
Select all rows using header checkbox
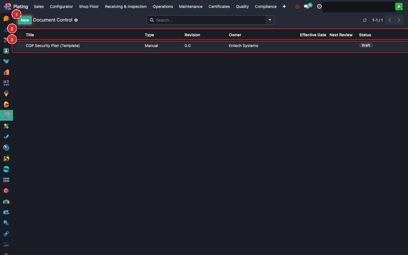click(20, 35)
